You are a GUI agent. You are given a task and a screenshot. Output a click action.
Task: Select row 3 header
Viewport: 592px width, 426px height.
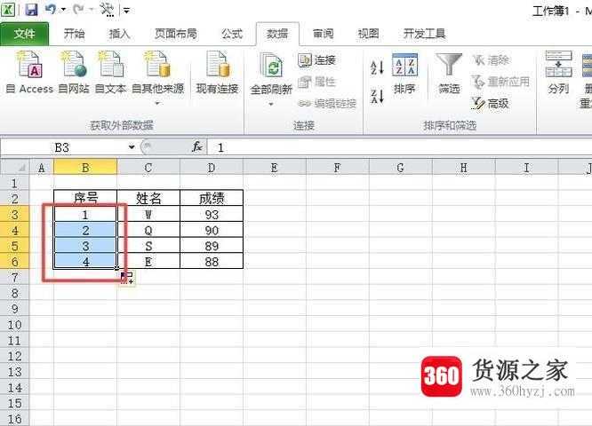14,215
